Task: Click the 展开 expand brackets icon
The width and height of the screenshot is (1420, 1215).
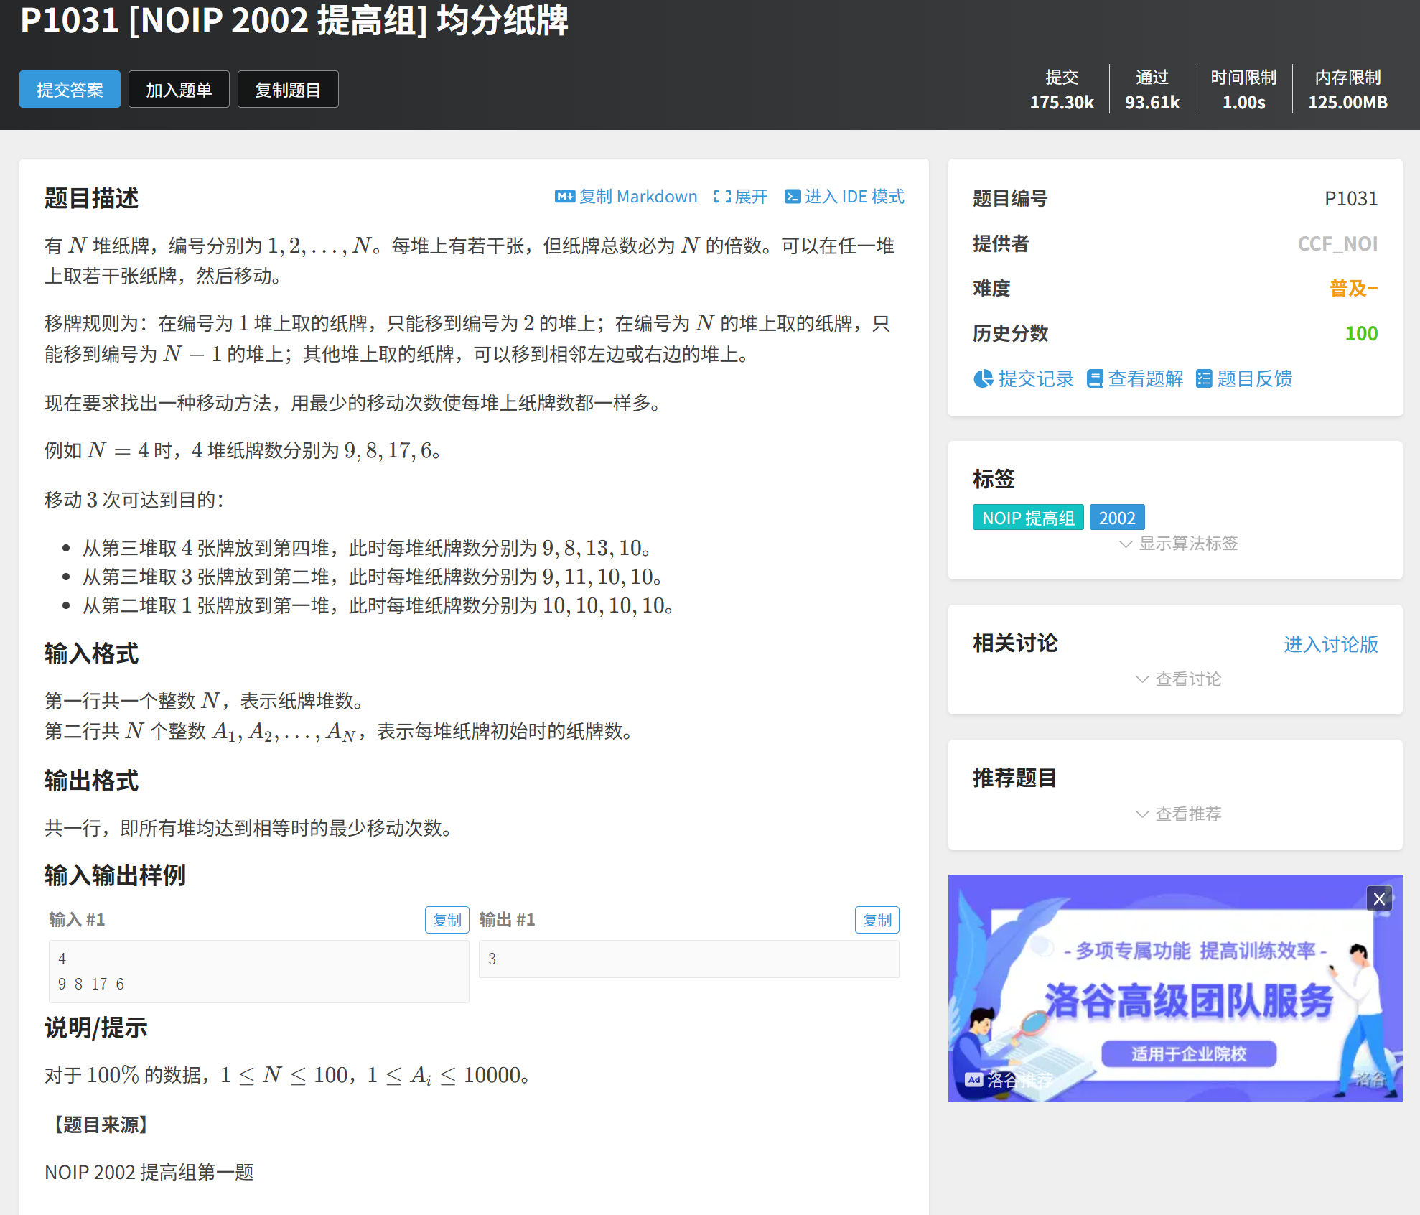Action: tap(721, 197)
